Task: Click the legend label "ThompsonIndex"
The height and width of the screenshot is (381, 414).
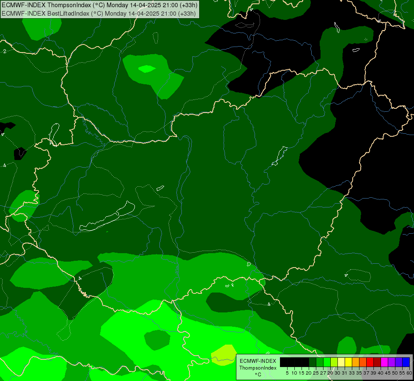Action: (258, 368)
